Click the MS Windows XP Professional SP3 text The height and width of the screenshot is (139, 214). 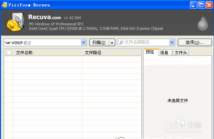56,24
